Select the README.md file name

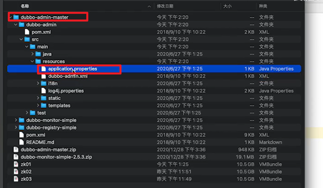coord(40,142)
